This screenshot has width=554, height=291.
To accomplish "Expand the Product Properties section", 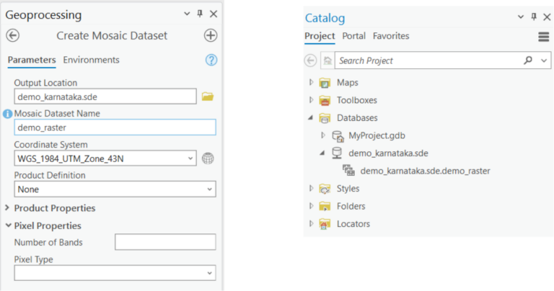I will coord(7,208).
